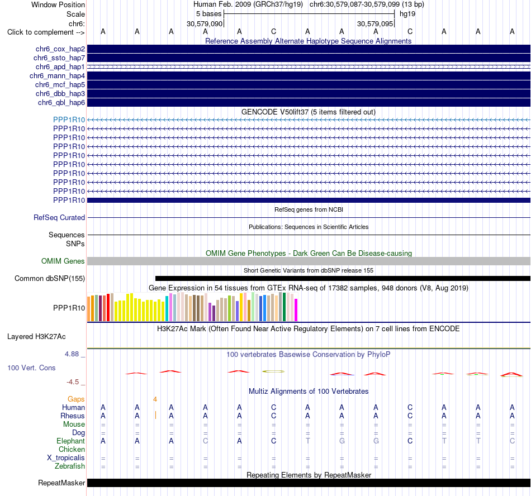Click the '5 bases' scale bar text
Screen dimensions: 531x496
(x=208, y=14)
